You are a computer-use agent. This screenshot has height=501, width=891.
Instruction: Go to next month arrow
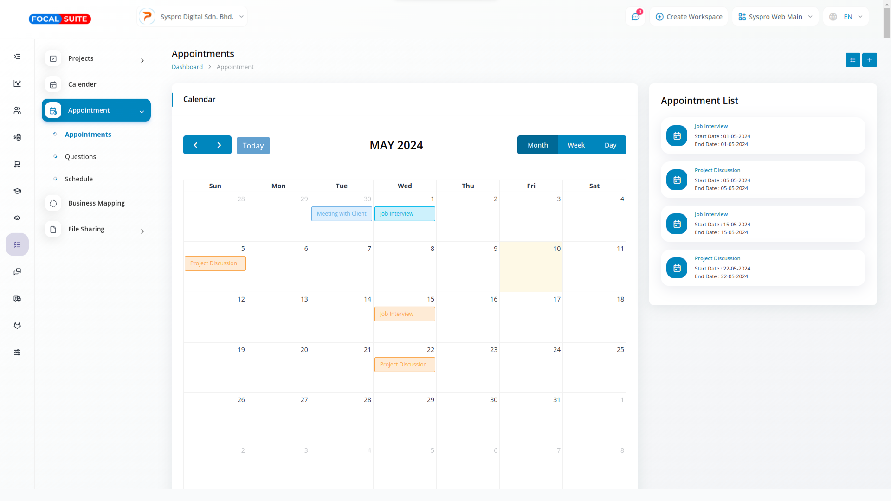(x=220, y=145)
